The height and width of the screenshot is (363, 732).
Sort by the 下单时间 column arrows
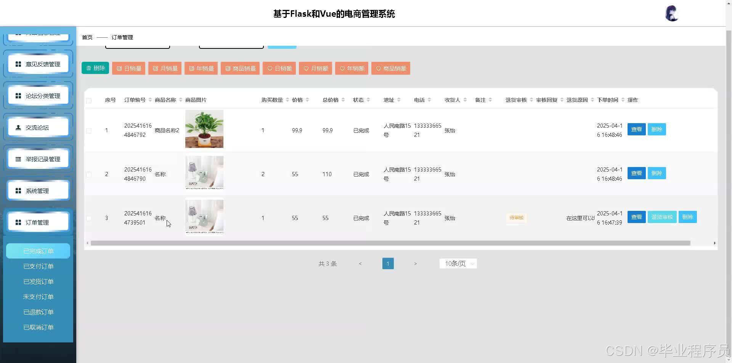pos(623,100)
